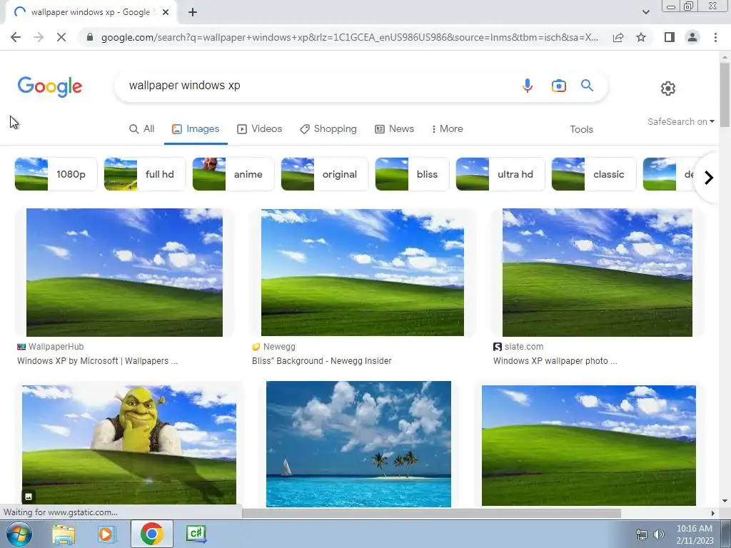Open Newegg Bliss background image

pyautogui.click(x=362, y=272)
